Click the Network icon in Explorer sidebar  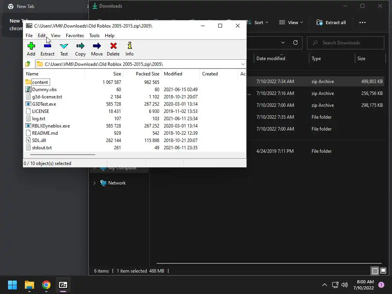(x=103, y=183)
